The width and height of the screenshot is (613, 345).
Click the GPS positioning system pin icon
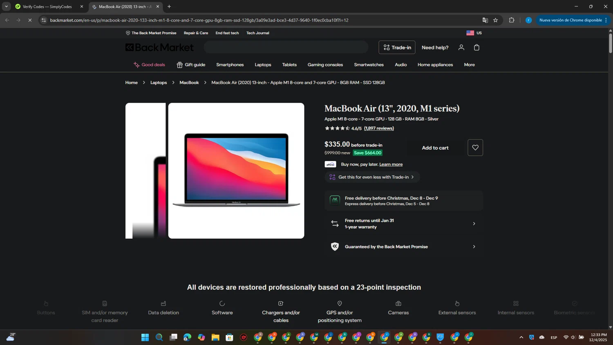[x=340, y=303]
